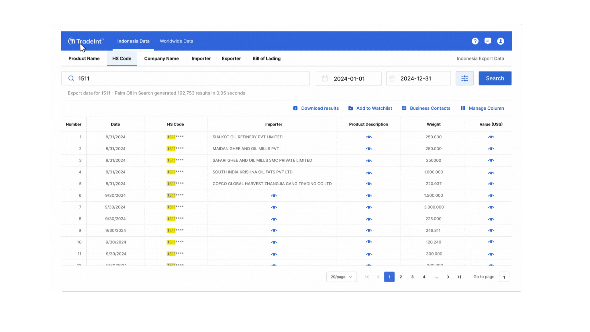590x332 pixels.
Task: Click the Date column header
Action: click(115, 124)
